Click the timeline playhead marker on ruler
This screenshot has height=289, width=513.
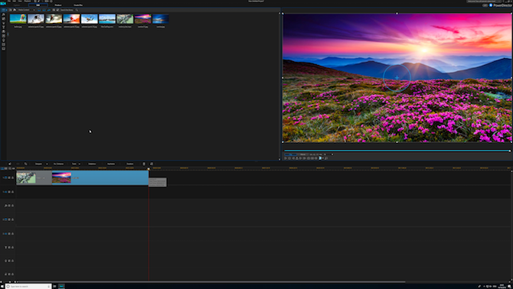[x=149, y=169]
